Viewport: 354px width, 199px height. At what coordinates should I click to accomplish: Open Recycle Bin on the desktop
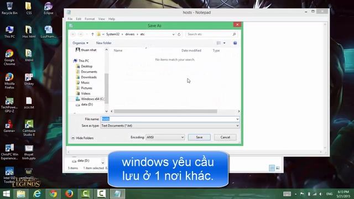9,8
